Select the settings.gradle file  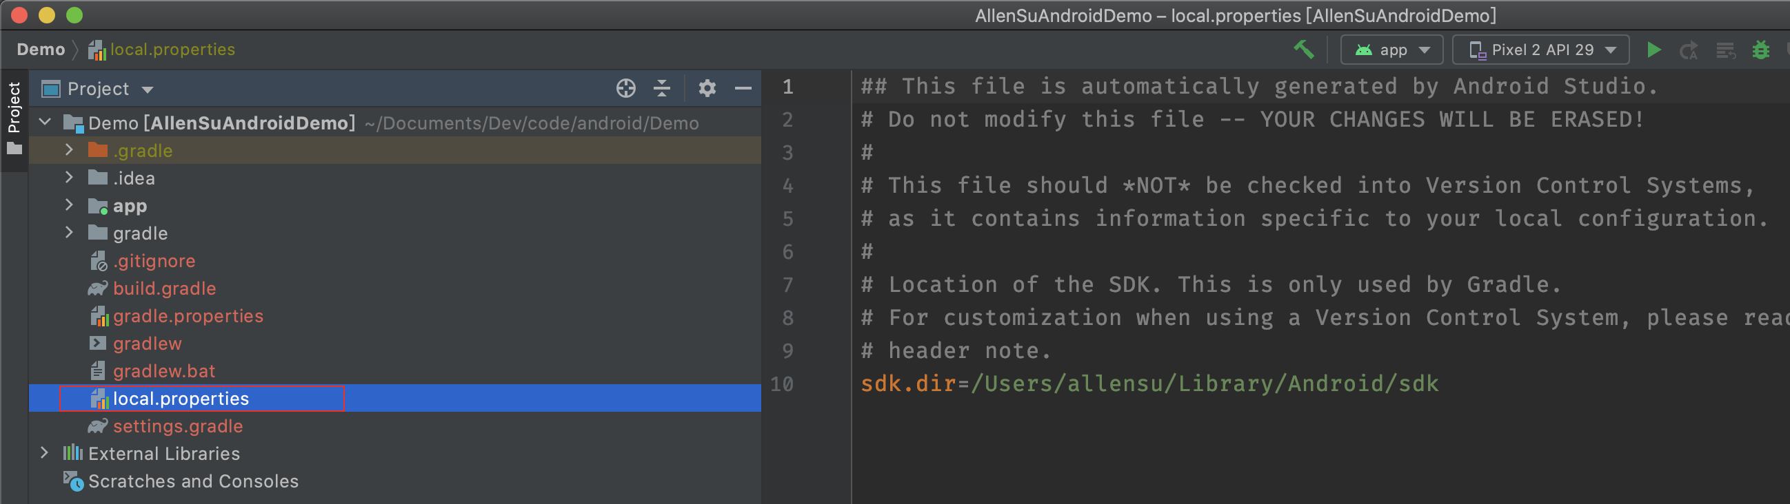click(394, 426)
